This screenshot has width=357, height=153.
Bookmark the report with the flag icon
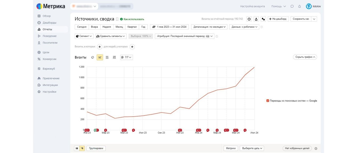point(117,19)
